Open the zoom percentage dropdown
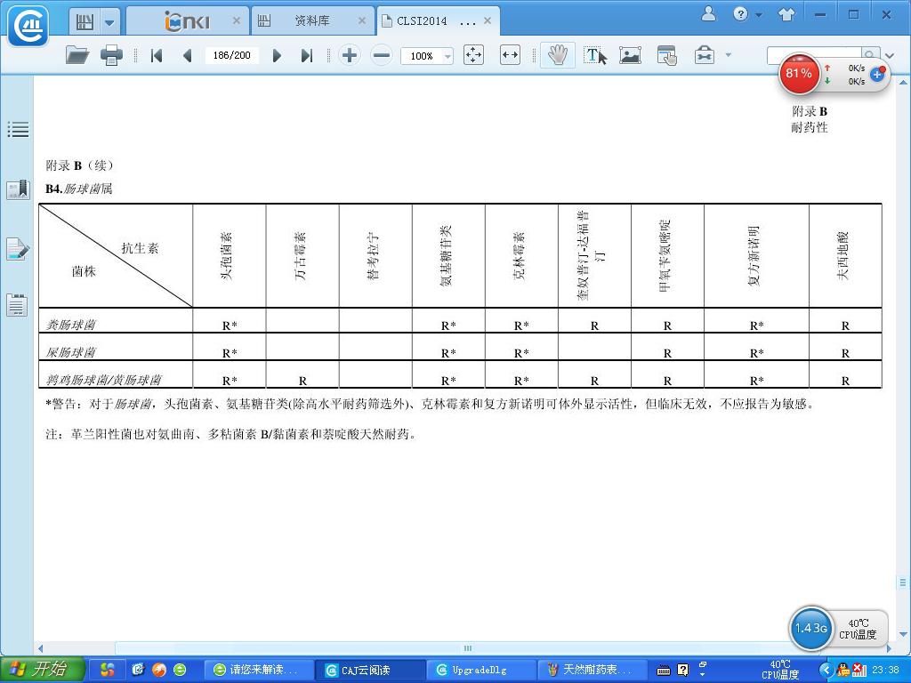The image size is (911, 683). [x=447, y=56]
